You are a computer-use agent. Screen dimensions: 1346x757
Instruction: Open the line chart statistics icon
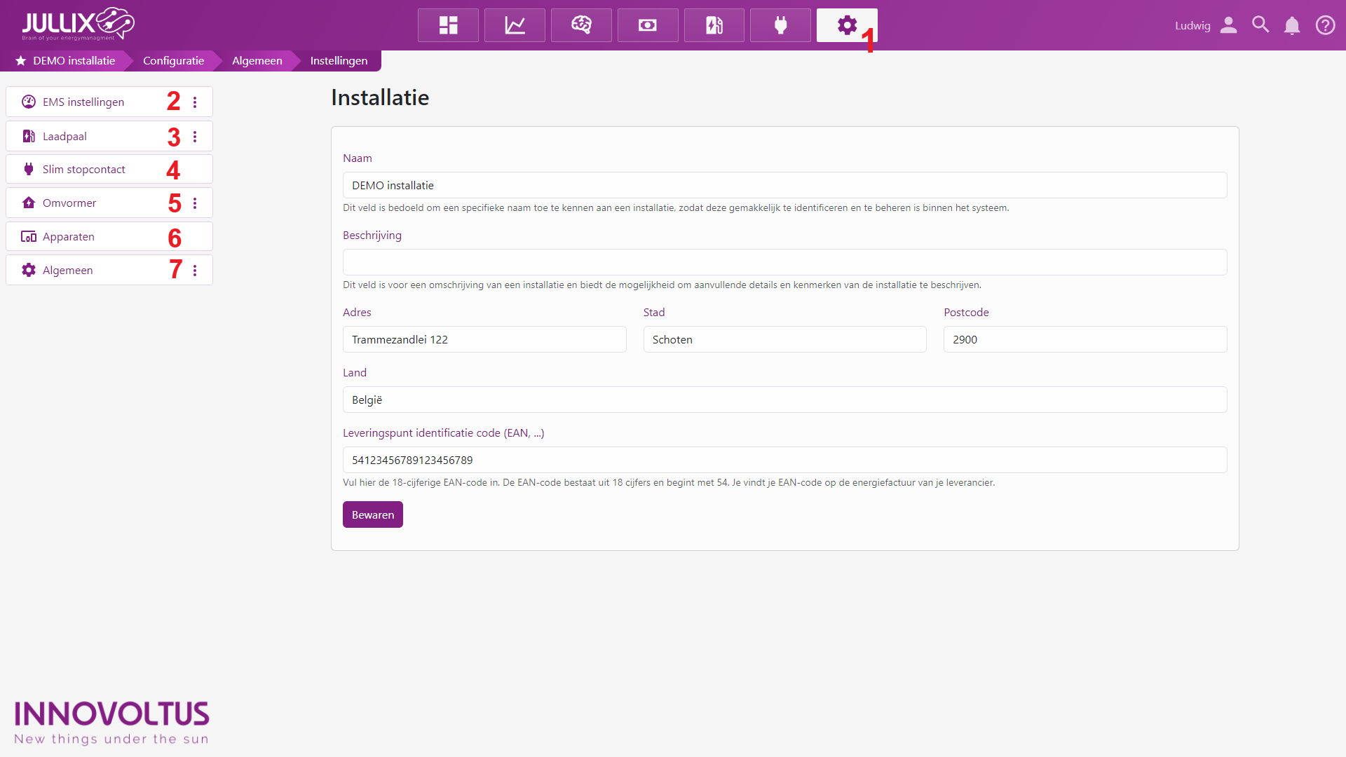point(515,25)
